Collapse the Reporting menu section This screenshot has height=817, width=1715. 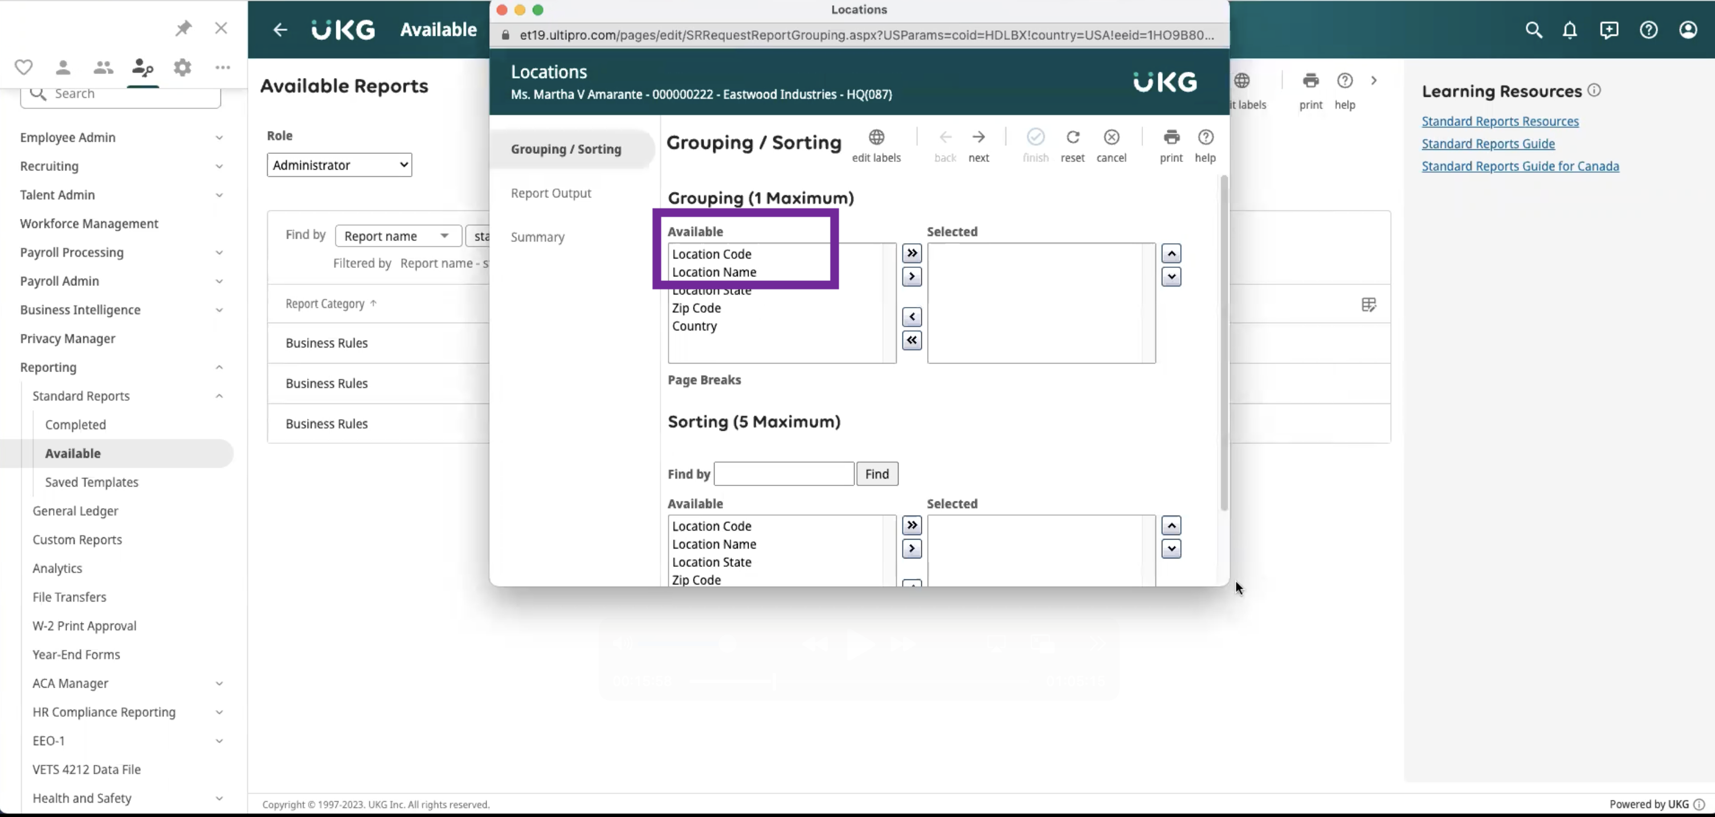[x=218, y=367]
